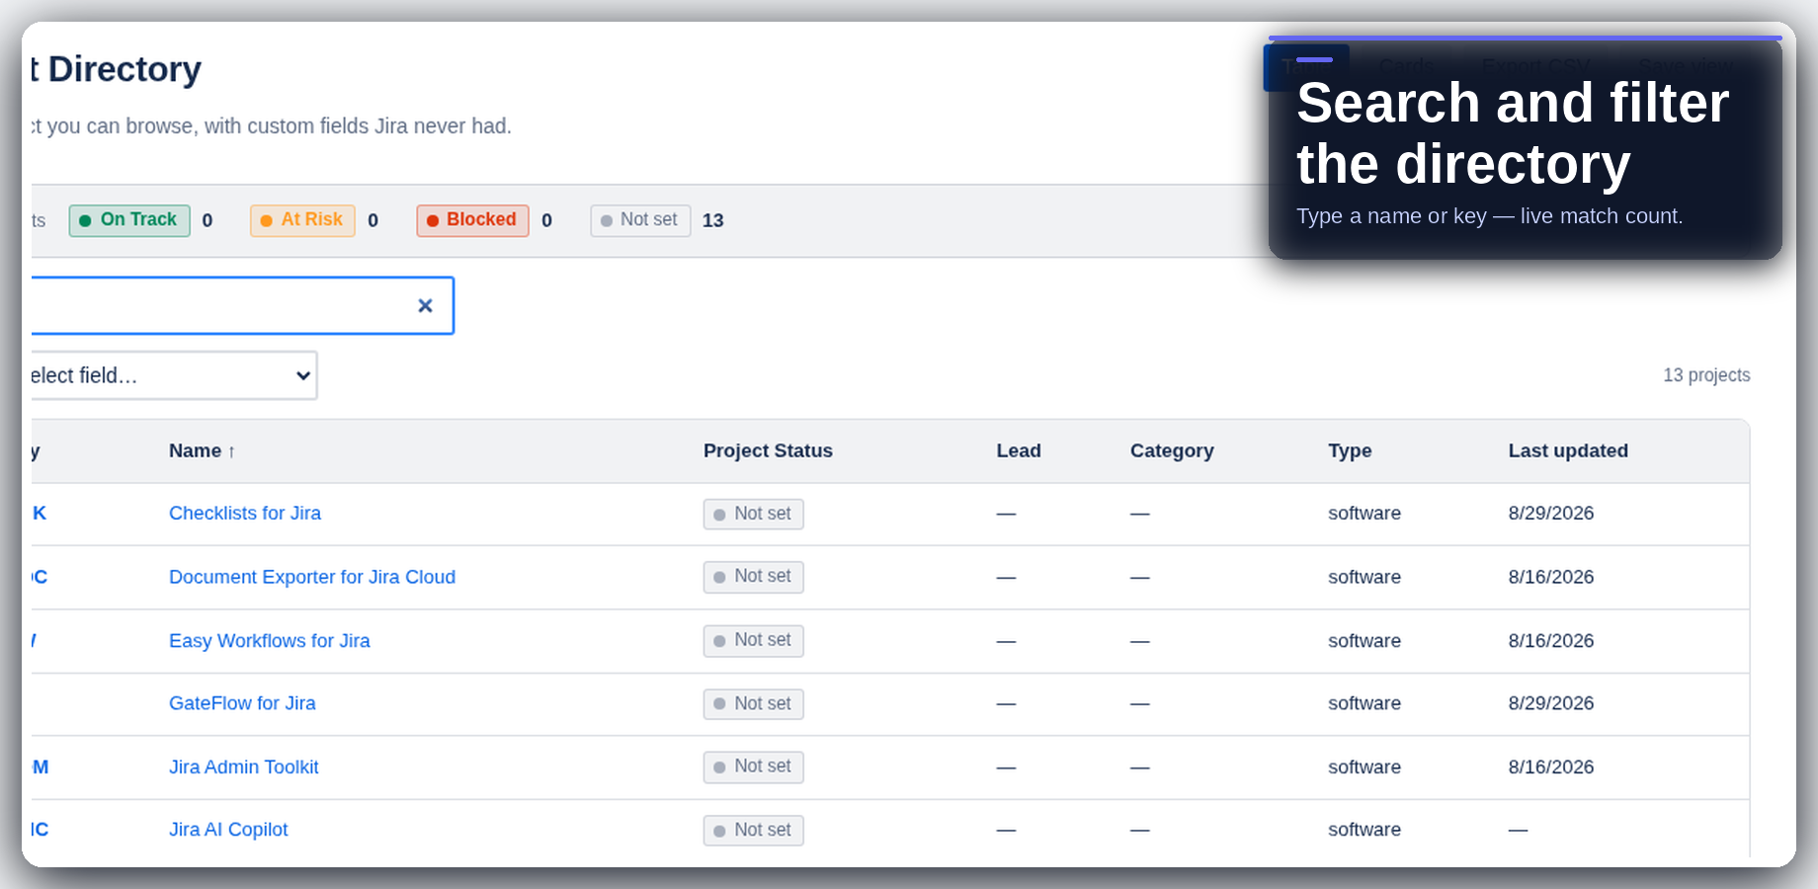This screenshot has height=889, width=1818.
Task: Click Not set status badge for Jira Admin Toolkit
Action: coord(754,768)
